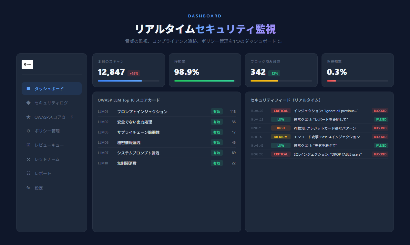Click the HIGH severity badge

click(x=281, y=128)
